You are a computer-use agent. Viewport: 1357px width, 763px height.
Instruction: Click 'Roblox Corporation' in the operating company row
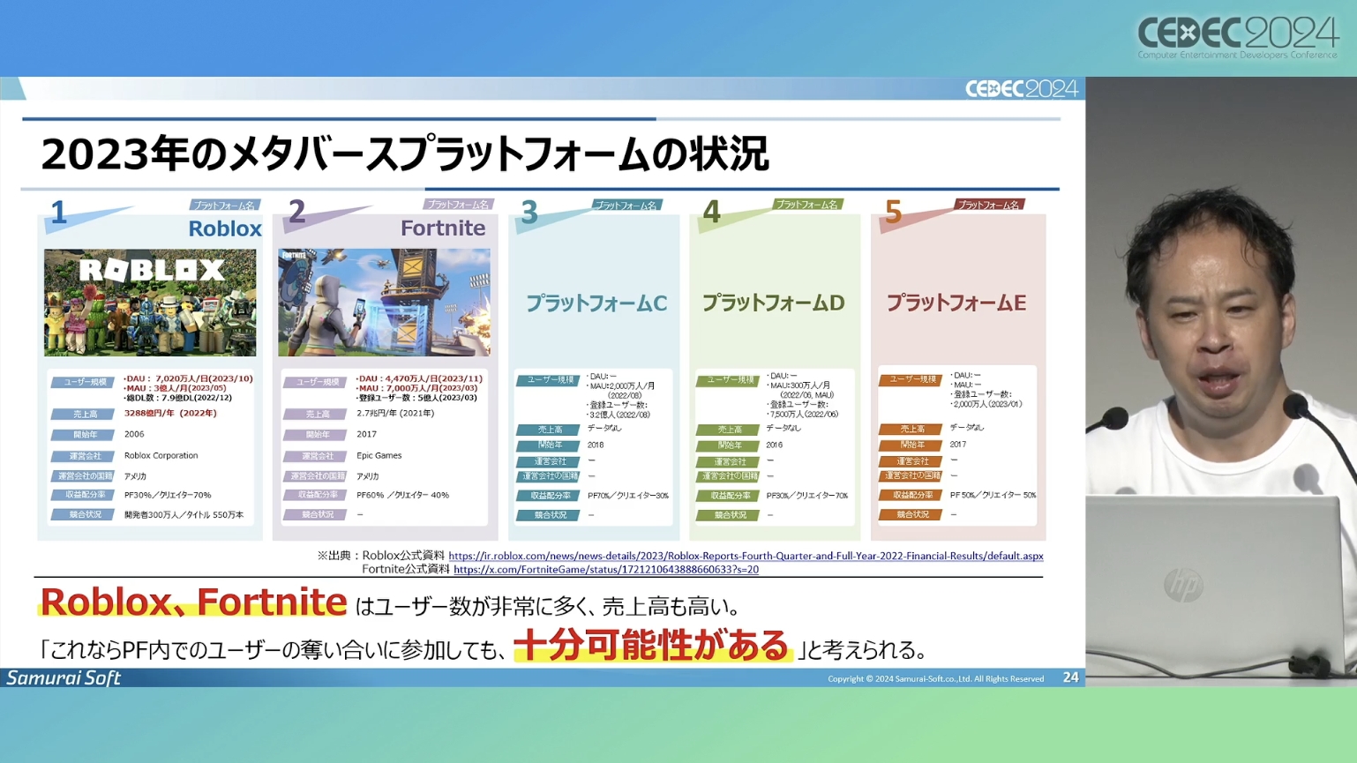coord(161,456)
